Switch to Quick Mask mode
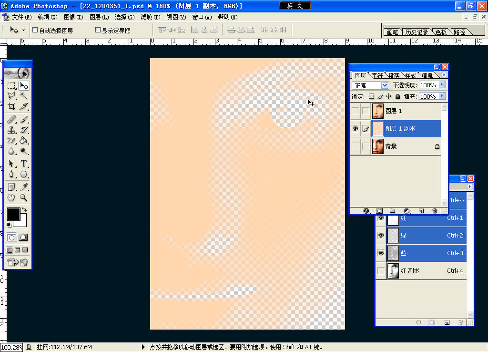The height and width of the screenshot is (352, 488). pyautogui.click(x=23, y=238)
